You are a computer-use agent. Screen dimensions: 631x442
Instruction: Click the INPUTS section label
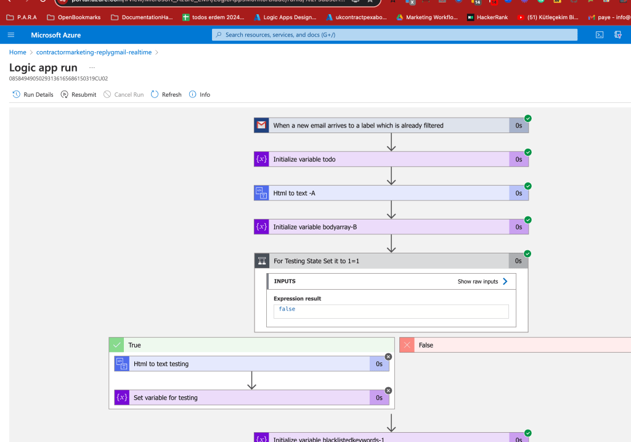[285, 281]
